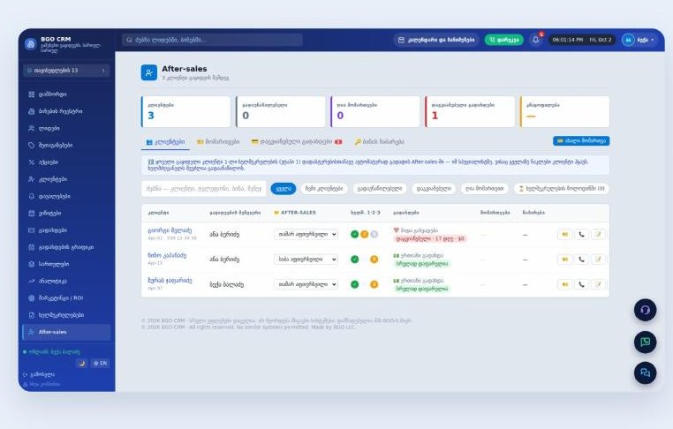This screenshot has width=673, height=429.
Task: Toggle orange step 2 circle in top row
Action: point(365,234)
